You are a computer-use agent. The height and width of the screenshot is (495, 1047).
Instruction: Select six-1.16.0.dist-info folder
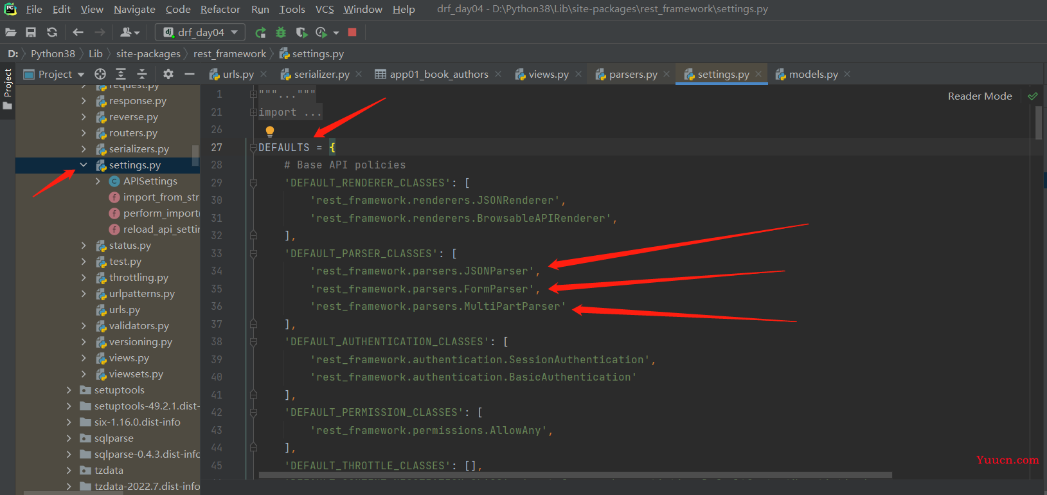click(138, 422)
